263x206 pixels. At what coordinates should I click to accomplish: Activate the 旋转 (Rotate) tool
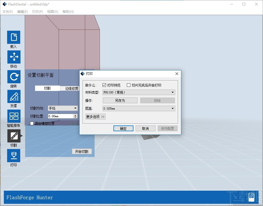point(14,77)
